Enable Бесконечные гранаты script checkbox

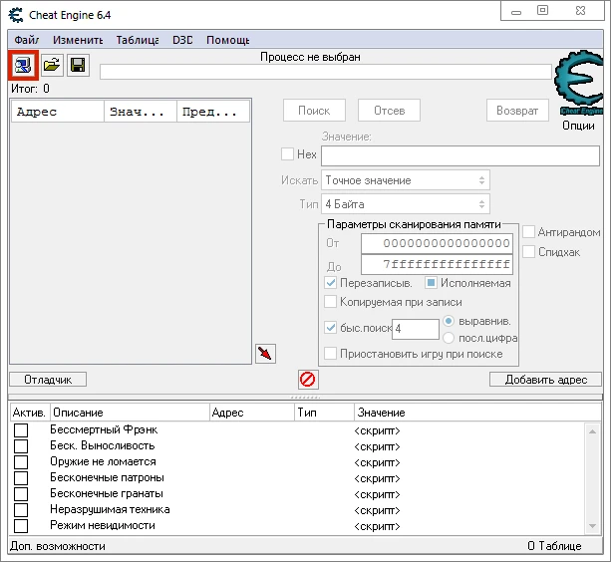pyautogui.click(x=21, y=494)
